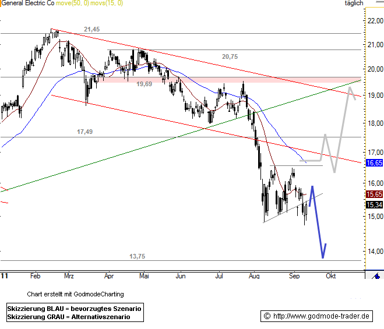This screenshot has width=384, height=329.
Task: Click the 13,75 target level label
Action: click(x=137, y=256)
